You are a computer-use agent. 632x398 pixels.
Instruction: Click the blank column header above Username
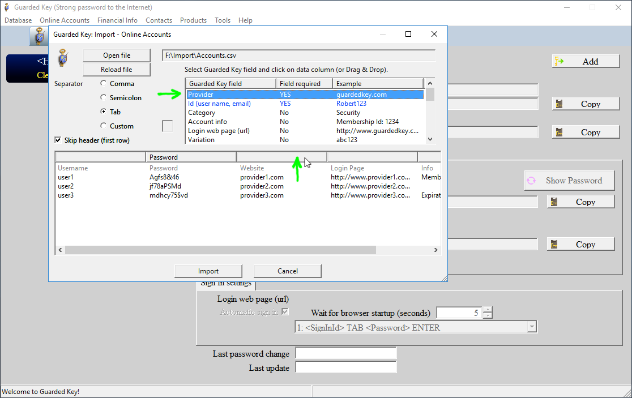tap(100, 157)
